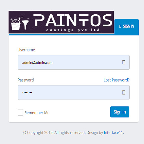Focus the Username input field

click(74, 62)
